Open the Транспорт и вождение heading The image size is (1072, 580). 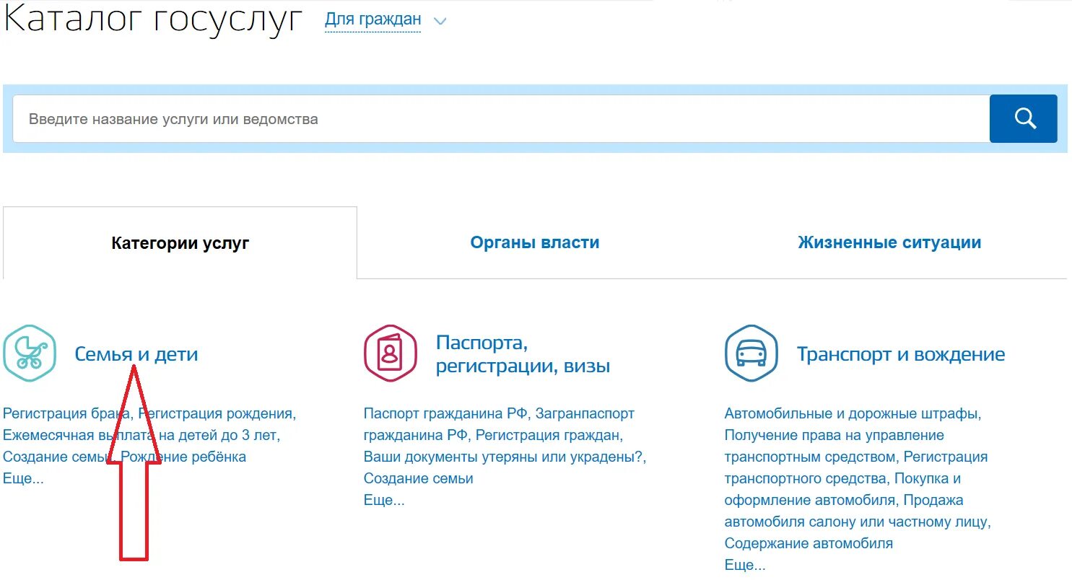pos(901,354)
